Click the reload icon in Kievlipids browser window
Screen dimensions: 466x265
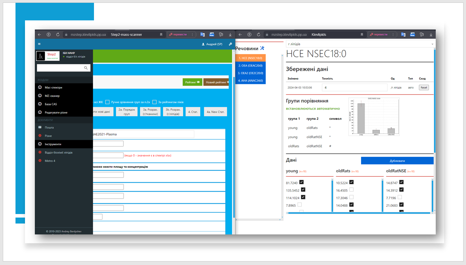259,34
